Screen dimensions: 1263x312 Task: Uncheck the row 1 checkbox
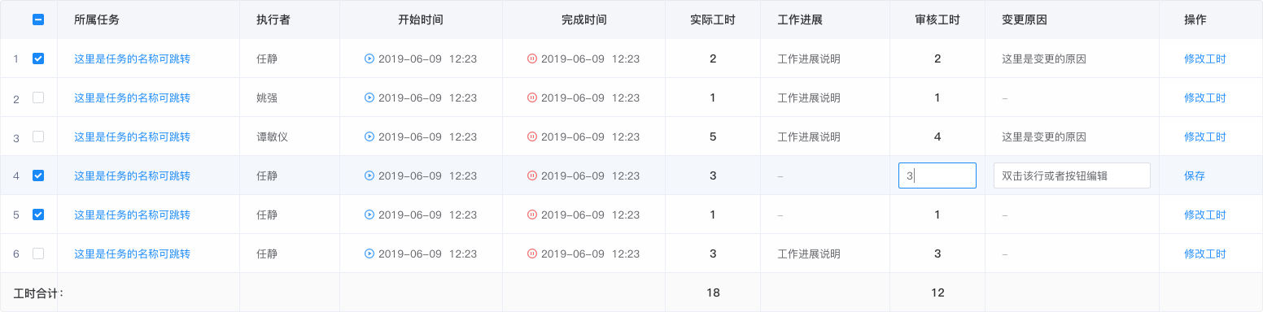pyautogui.click(x=38, y=58)
